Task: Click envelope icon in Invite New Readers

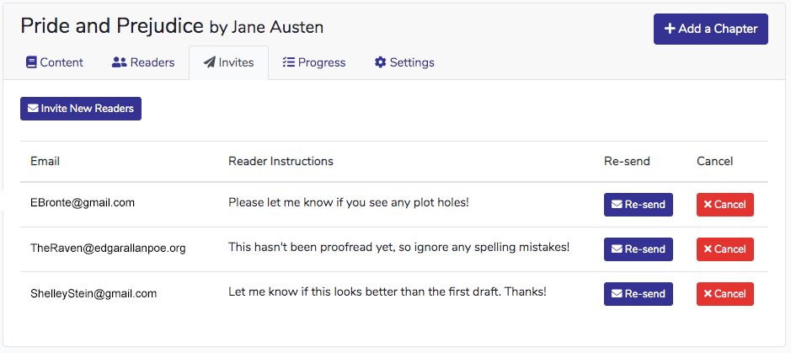Action: [x=33, y=109]
